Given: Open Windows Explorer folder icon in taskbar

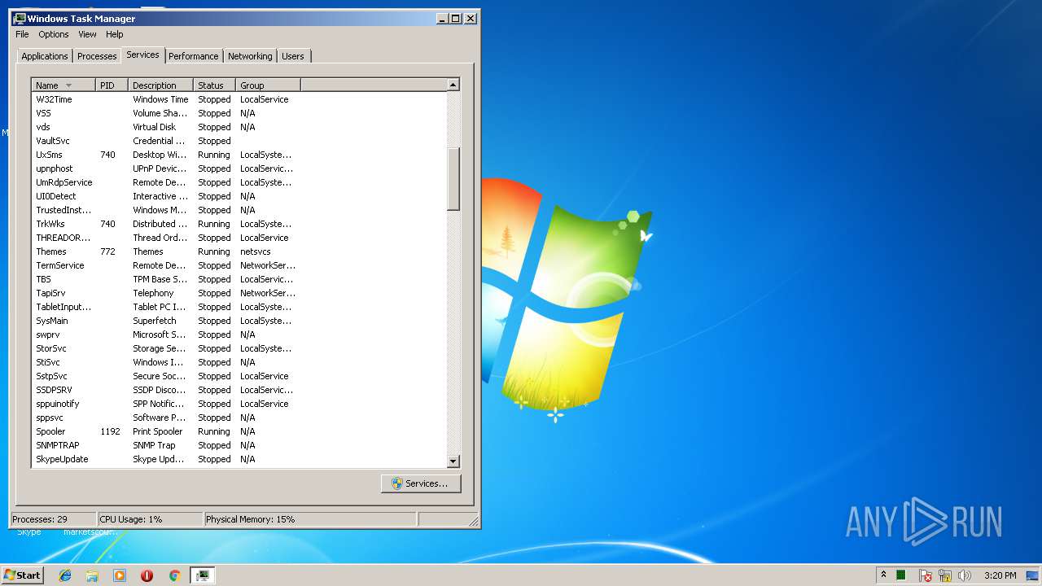Looking at the screenshot, I should point(92,575).
